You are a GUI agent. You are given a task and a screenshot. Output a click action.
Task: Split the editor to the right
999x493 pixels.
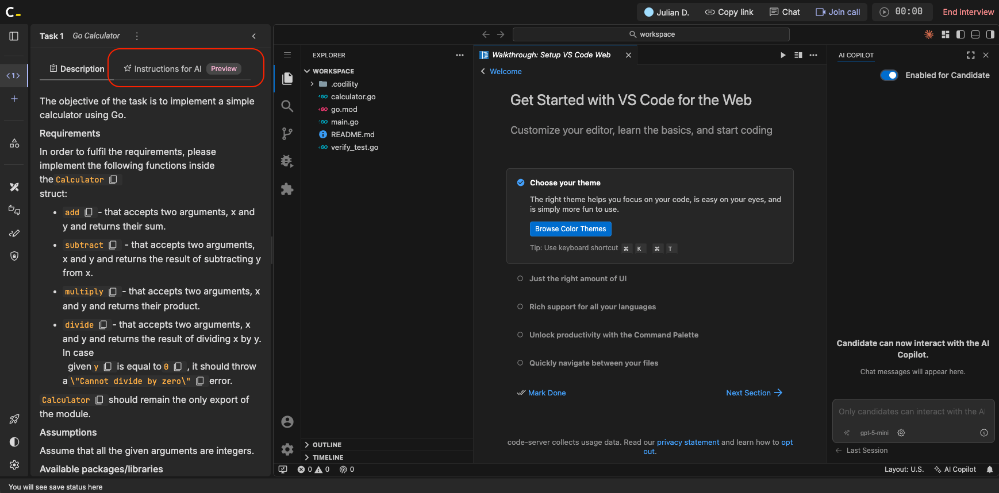[x=798, y=55]
